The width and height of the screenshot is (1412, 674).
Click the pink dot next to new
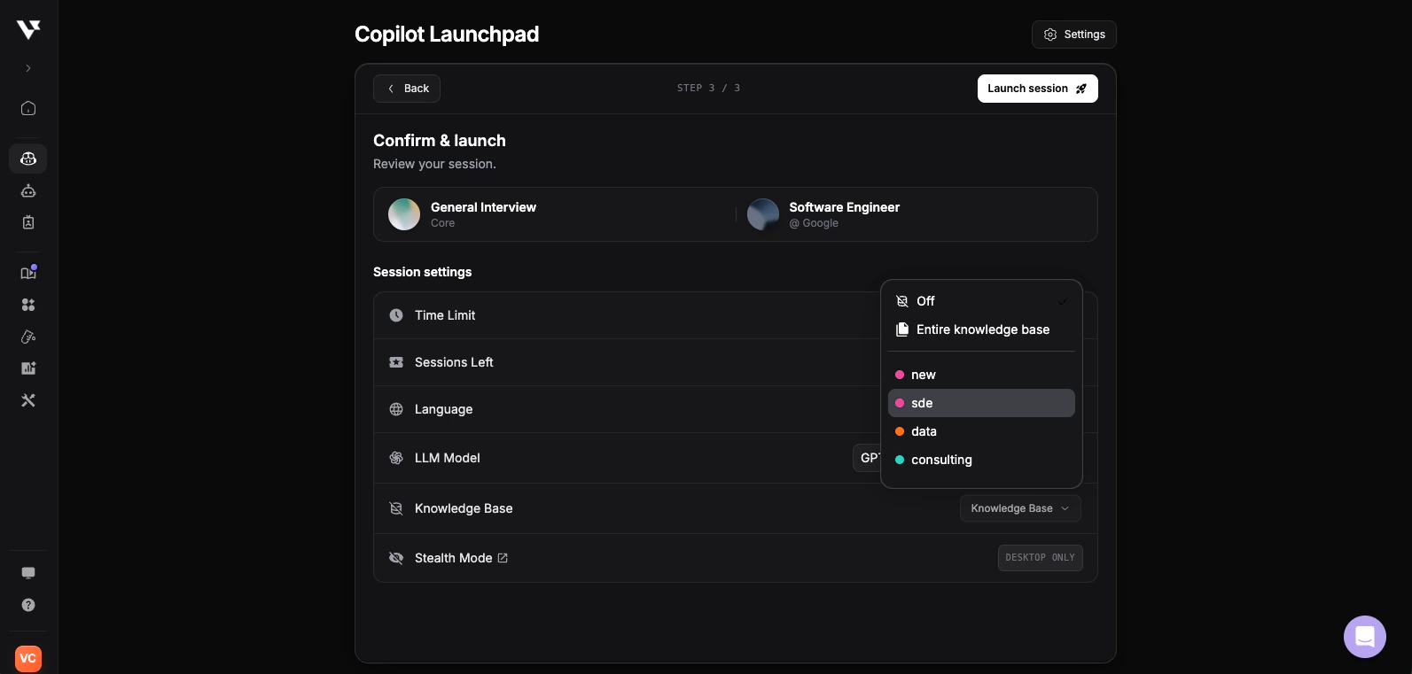[x=900, y=375]
